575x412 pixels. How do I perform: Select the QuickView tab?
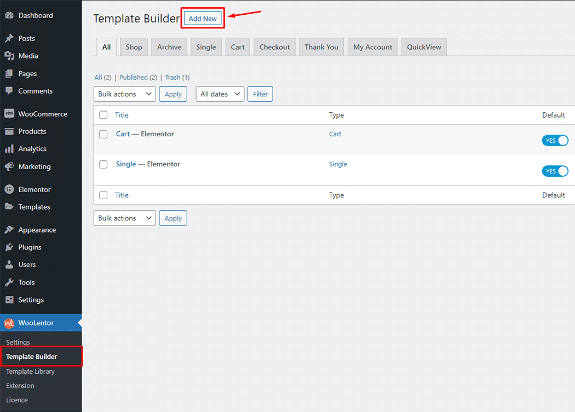[x=424, y=47]
